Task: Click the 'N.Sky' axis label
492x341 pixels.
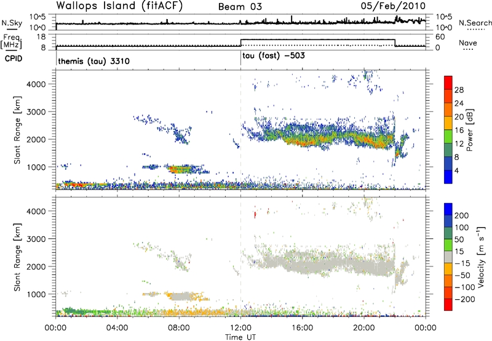Action: (x=12, y=23)
